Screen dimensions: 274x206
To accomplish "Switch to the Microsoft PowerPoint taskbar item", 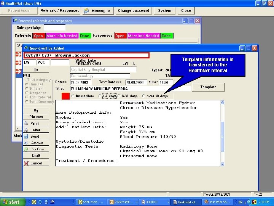I will [x=124, y=202].
